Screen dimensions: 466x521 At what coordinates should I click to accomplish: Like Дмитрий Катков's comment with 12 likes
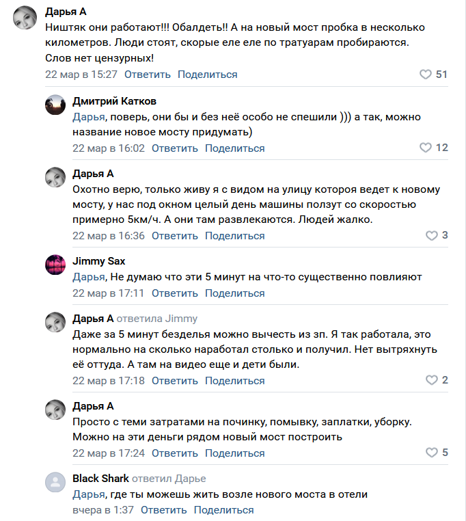[425, 148]
